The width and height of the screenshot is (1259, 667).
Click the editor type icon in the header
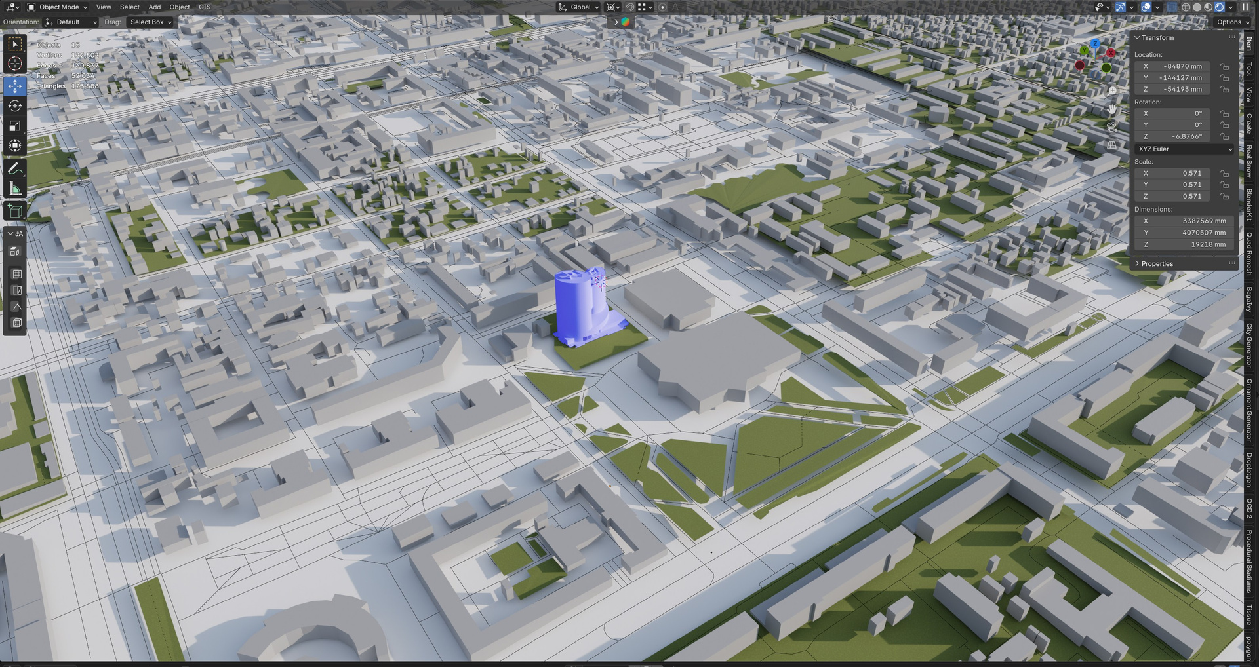click(x=12, y=7)
